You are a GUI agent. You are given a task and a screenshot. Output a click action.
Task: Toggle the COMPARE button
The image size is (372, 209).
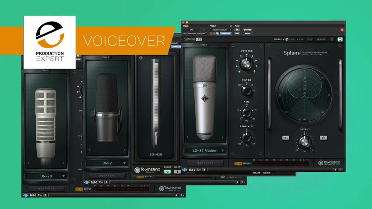[225, 33]
